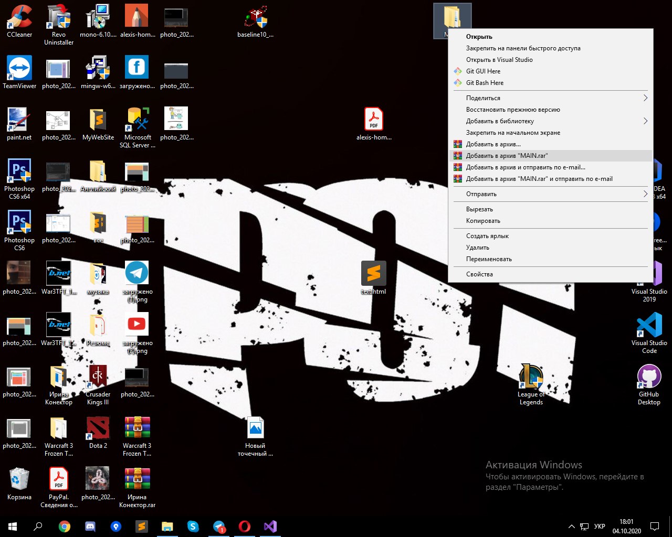Click the TeamViewer desktop shortcut
Screen dimensions: 672x537
[19, 72]
